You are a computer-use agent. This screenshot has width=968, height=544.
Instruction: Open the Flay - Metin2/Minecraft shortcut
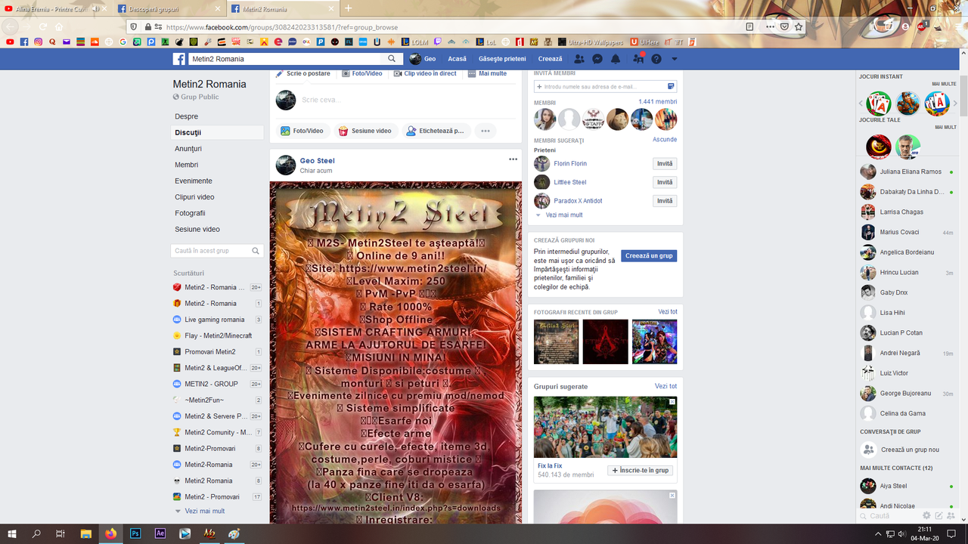pos(218,335)
